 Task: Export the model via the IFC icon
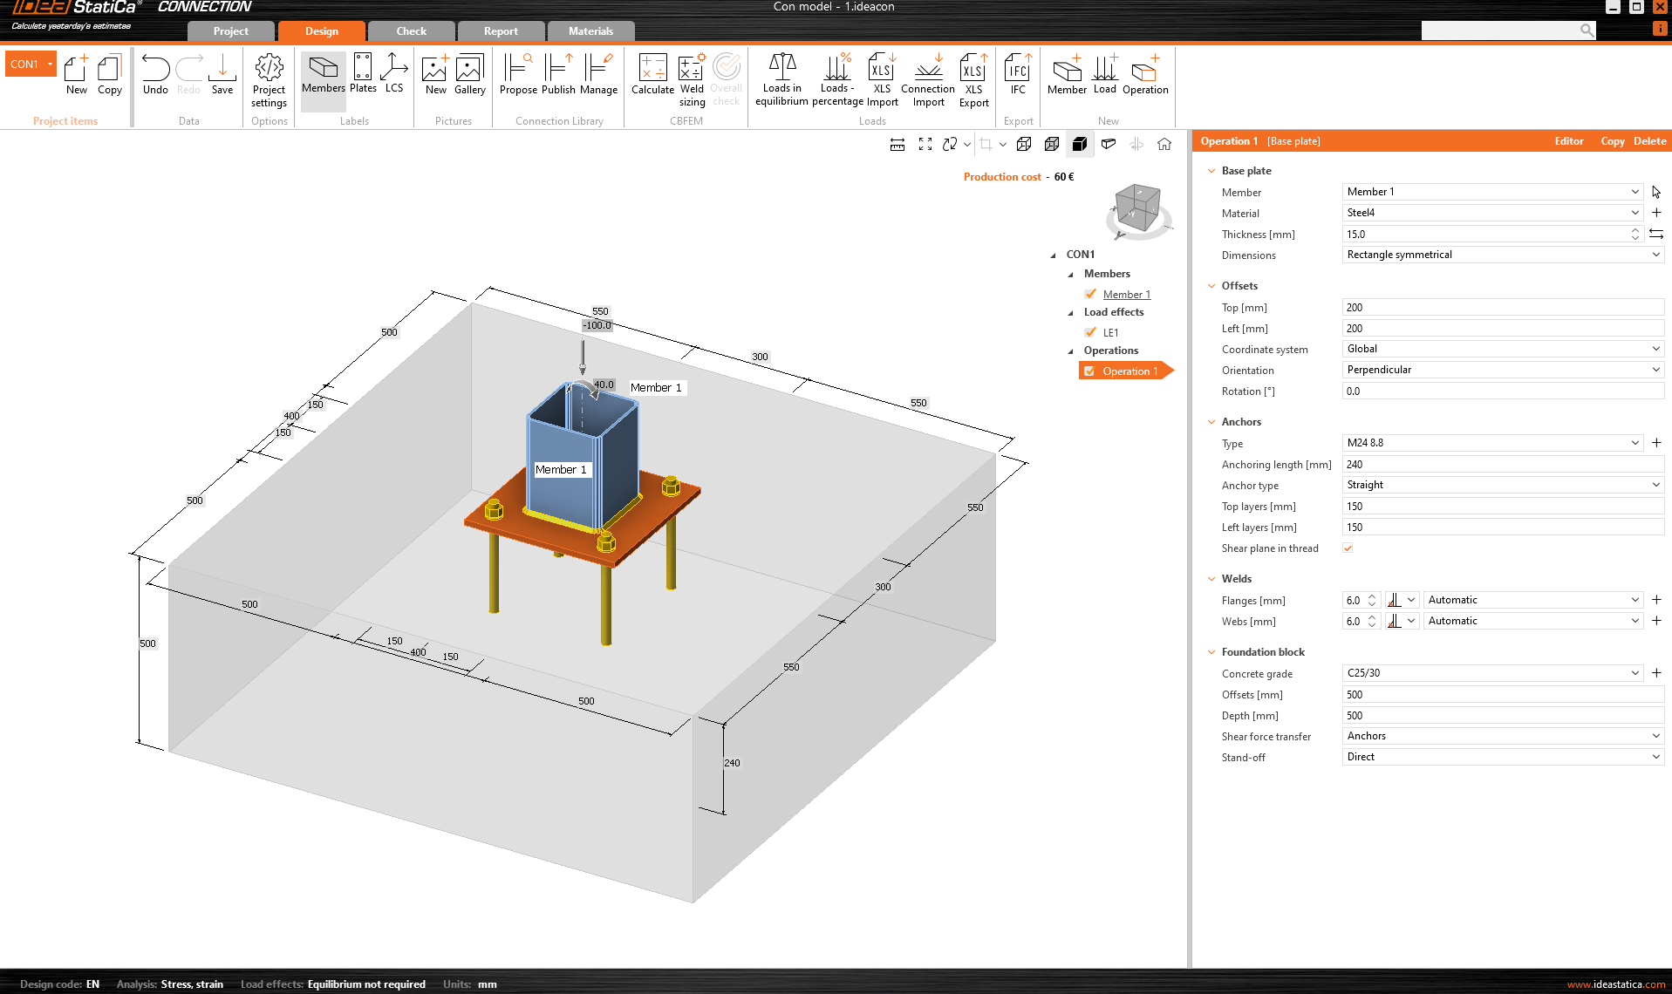(x=1017, y=78)
